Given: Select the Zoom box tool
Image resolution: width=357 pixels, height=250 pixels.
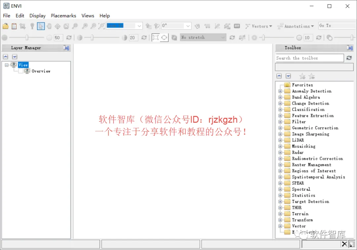Looking at the screenshot, I should (75, 26).
